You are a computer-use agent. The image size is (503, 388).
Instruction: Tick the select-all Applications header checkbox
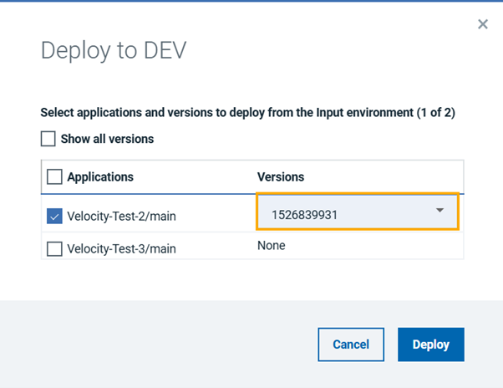click(54, 176)
